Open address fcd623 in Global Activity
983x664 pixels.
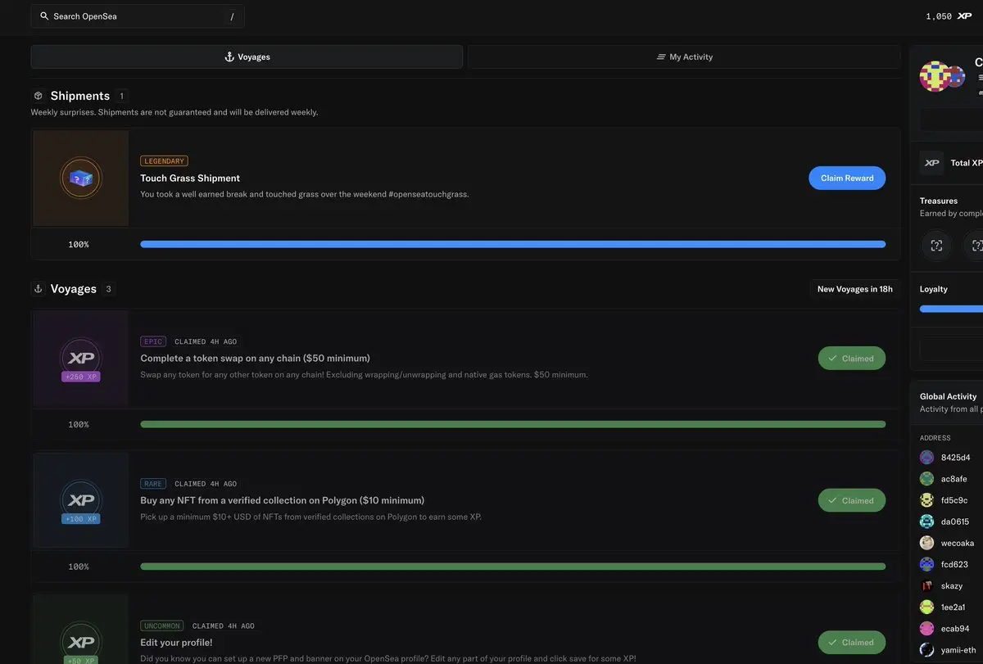pyautogui.click(x=954, y=564)
